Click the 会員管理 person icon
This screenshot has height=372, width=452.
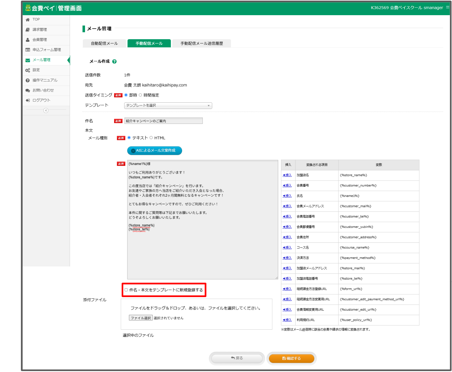(x=28, y=40)
